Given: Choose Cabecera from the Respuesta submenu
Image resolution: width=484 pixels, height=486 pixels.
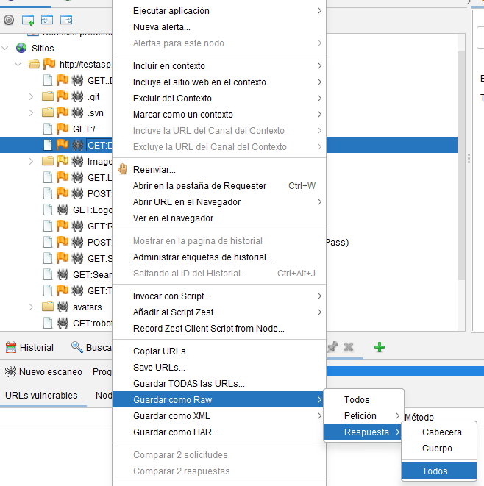Looking at the screenshot, I should click(441, 432).
